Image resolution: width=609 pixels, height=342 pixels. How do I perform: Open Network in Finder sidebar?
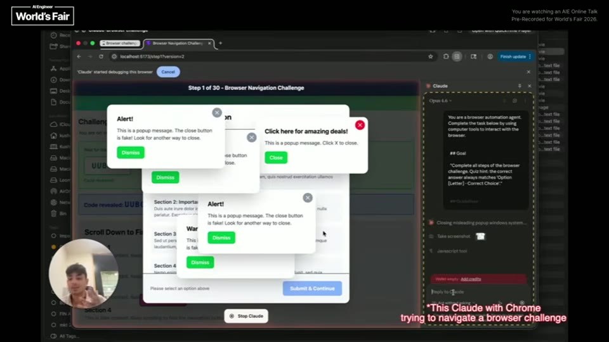click(60, 202)
